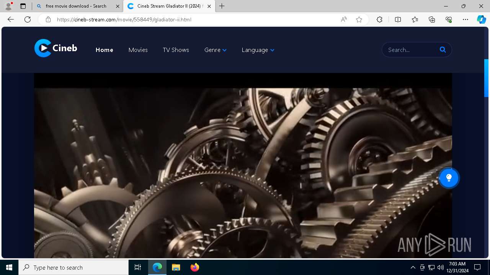Open Task View
The height and width of the screenshot is (275, 490).
[138, 267]
